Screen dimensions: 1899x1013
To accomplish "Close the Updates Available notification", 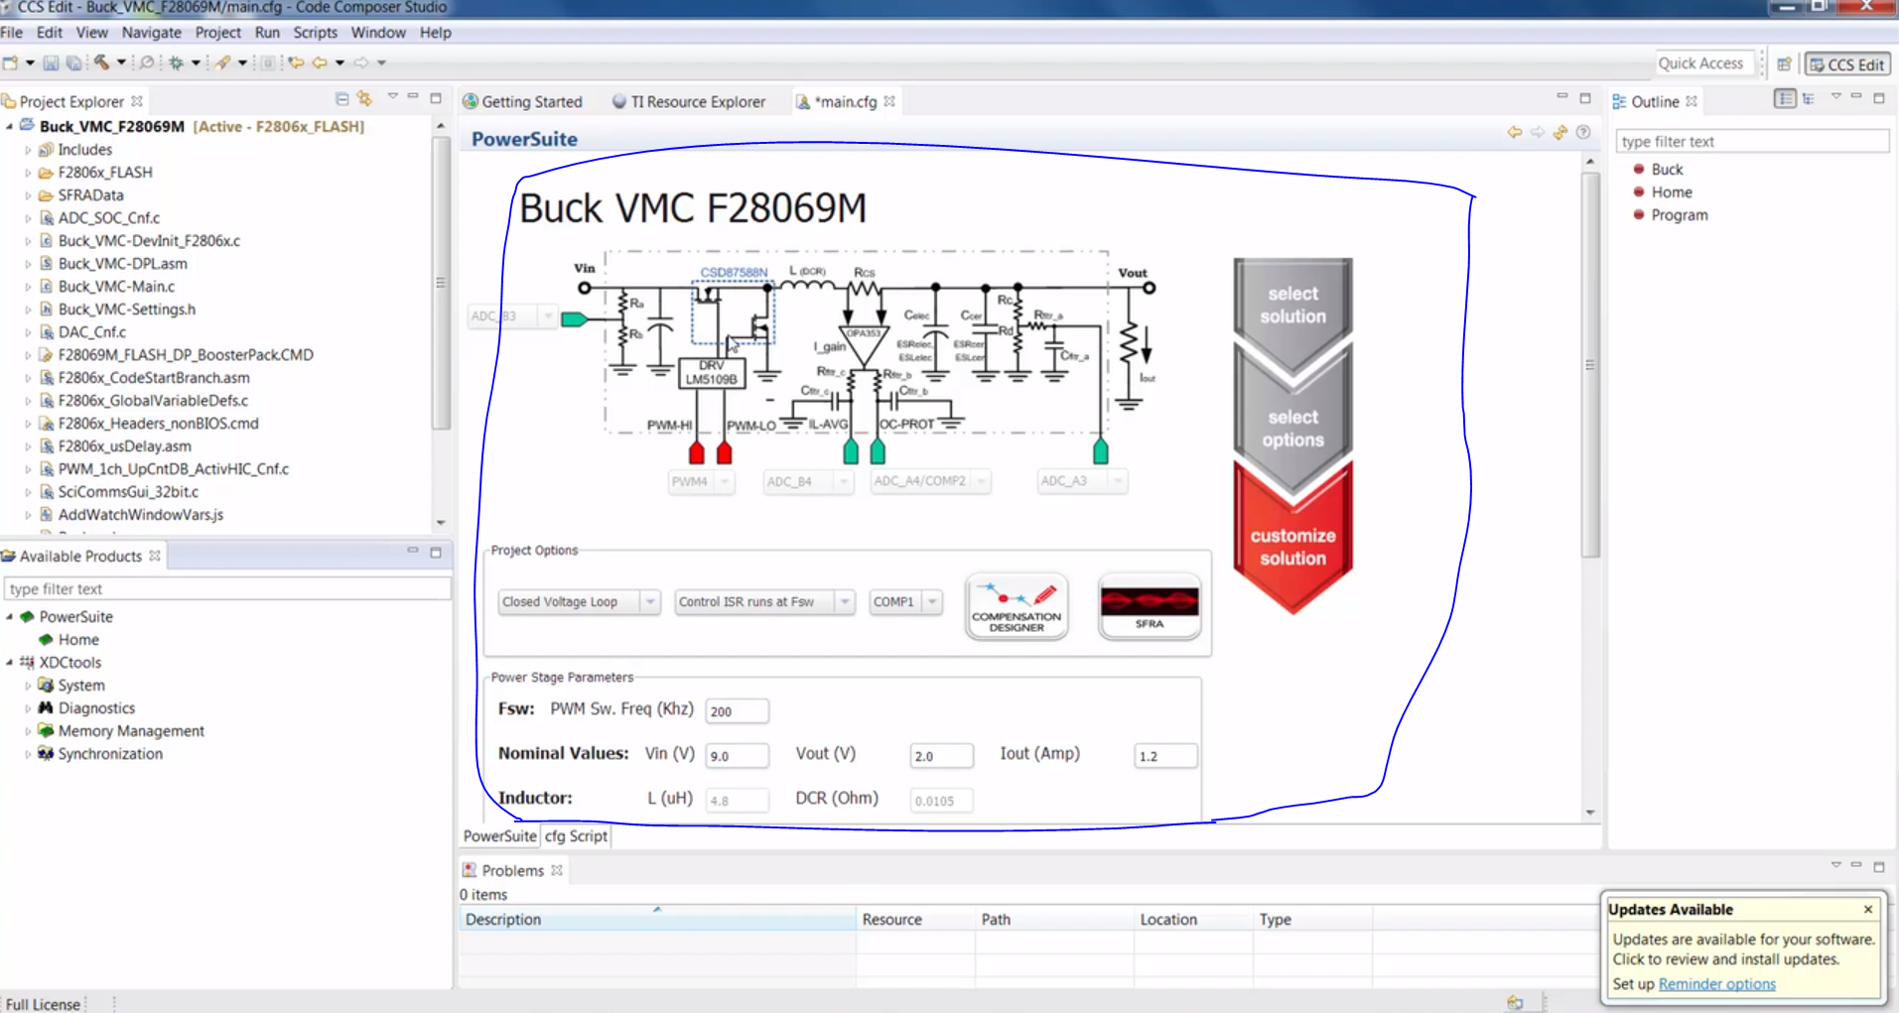I will pyautogui.click(x=1868, y=909).
